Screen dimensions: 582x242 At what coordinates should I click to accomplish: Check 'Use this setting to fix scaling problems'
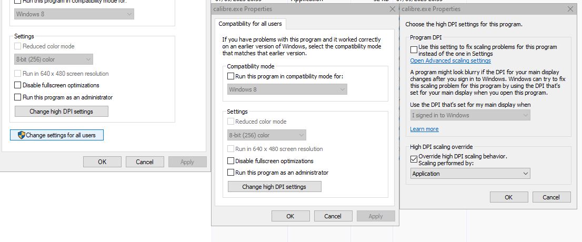point(414,49)
